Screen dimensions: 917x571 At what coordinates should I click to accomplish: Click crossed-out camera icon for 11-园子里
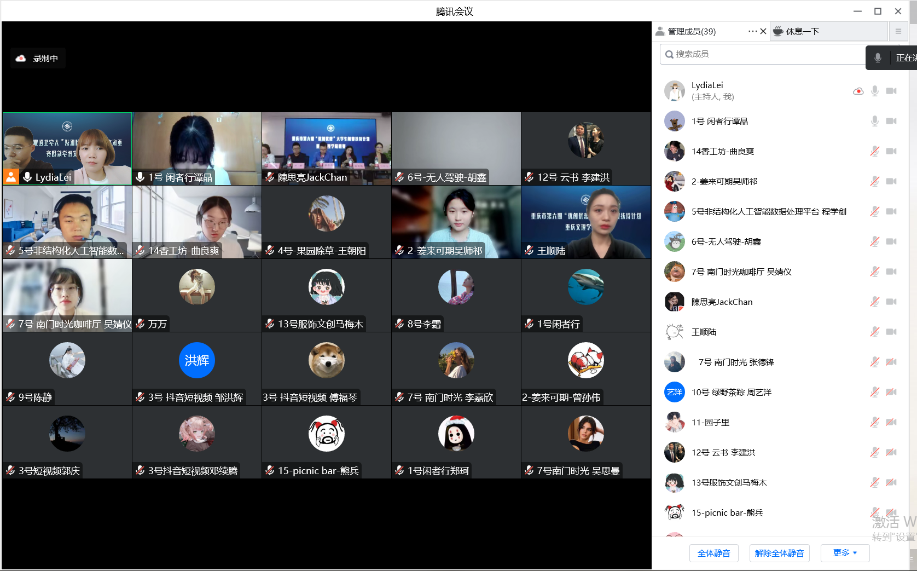pyautogui.click(x=891, y=422)
